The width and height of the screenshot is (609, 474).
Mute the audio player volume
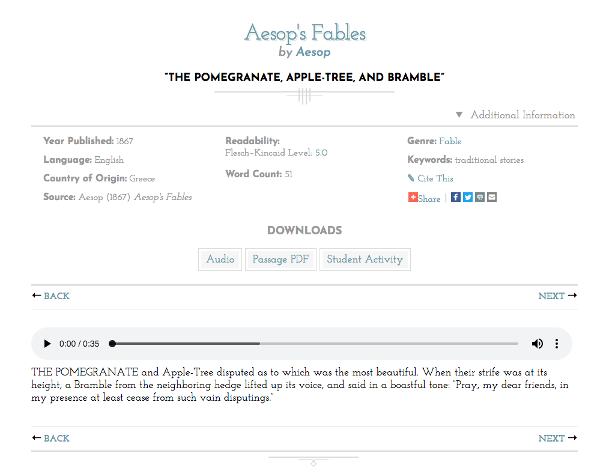(538, 343)
